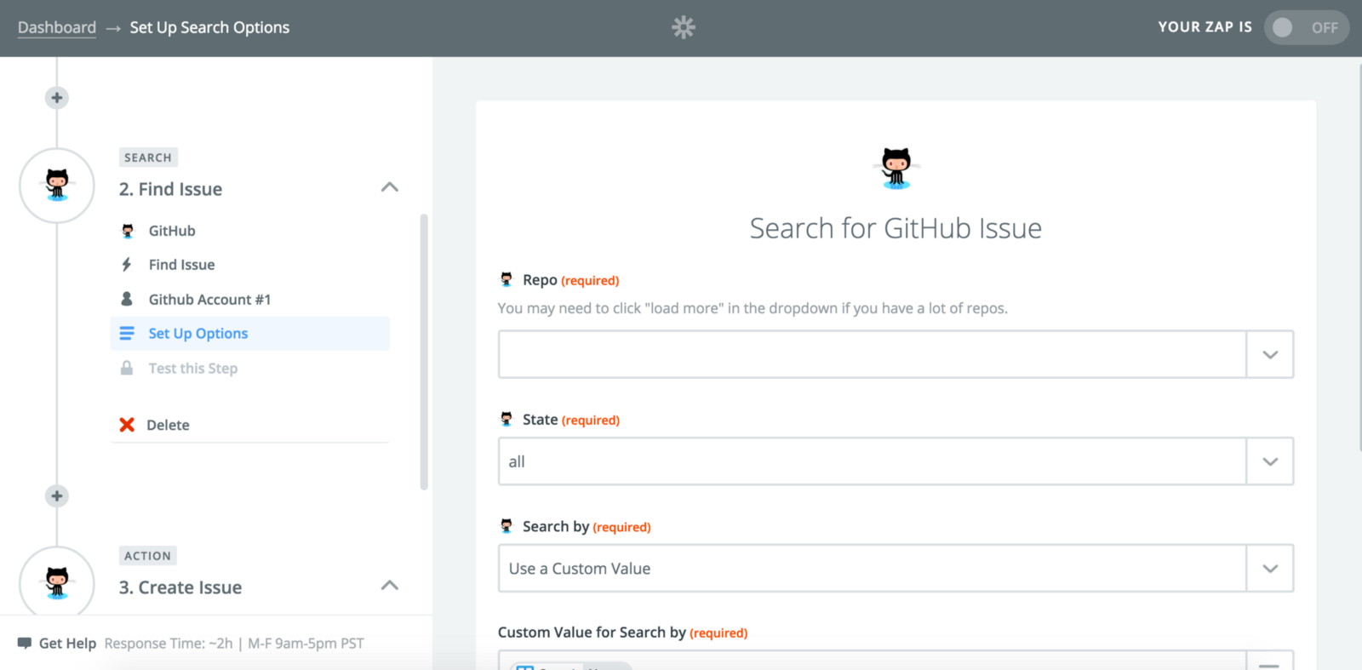The image size is (1362, 670).
Task: Collapse the 3. Create Issue step
Action: point(390,586)
